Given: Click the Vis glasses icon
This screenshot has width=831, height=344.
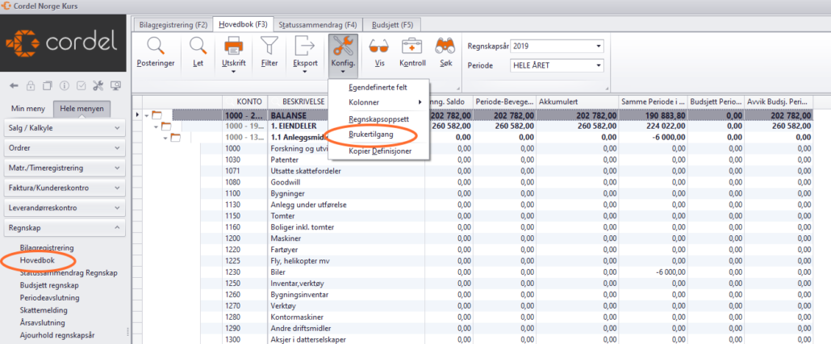Looking at the screenshot, I should [x=378, y=47].
